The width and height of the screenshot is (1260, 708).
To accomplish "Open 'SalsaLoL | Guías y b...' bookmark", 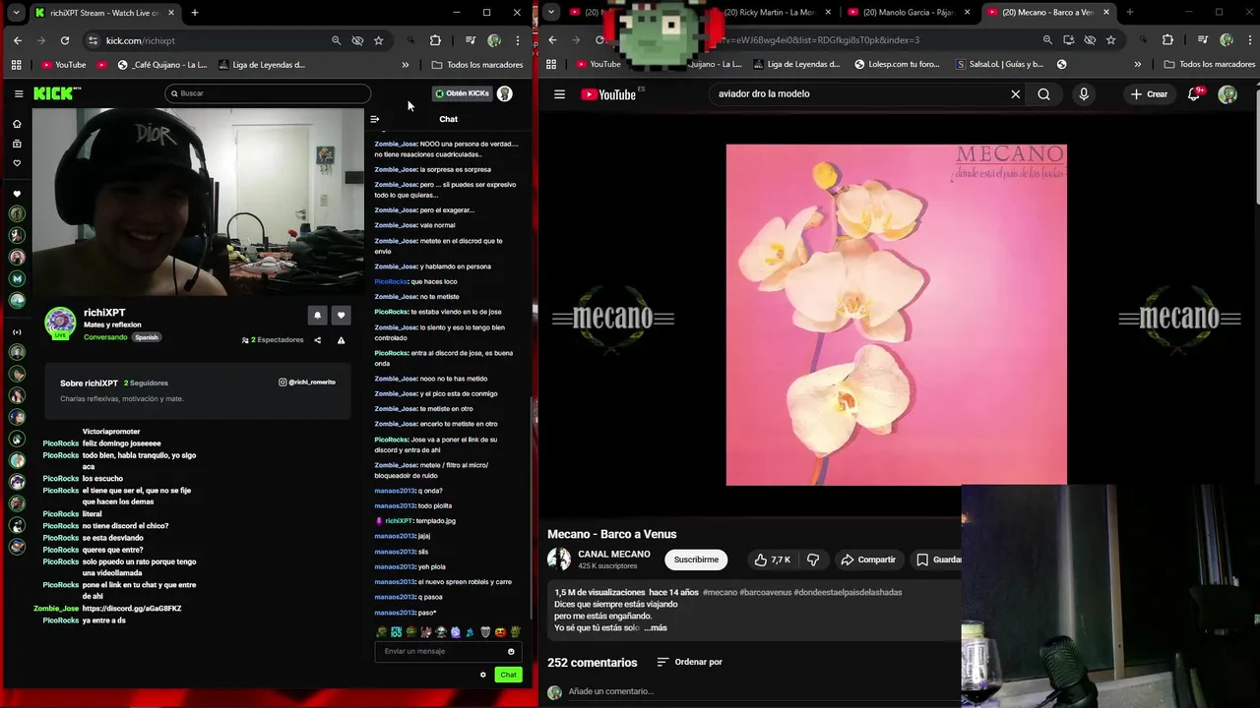I will click(999, 64).
